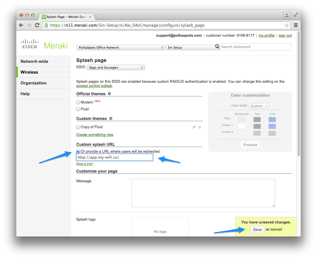Open the Organization sidebar menu
Screen dimensions: 317x259
coord(43,83)
